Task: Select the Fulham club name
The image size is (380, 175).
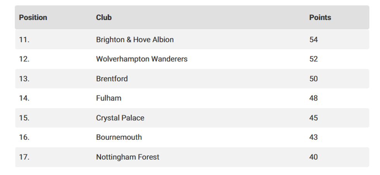Action: point(109,98)
